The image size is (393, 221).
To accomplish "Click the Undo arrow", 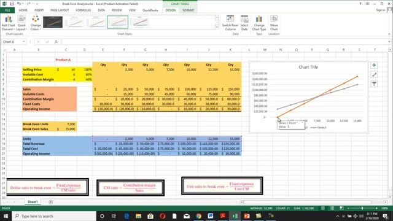I will tap(19, 4).
